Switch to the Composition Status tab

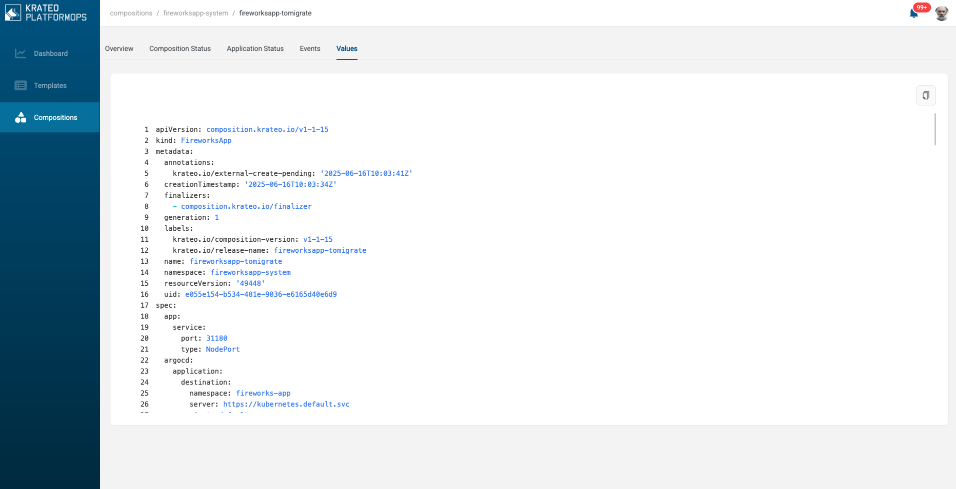tap(180, 48)
